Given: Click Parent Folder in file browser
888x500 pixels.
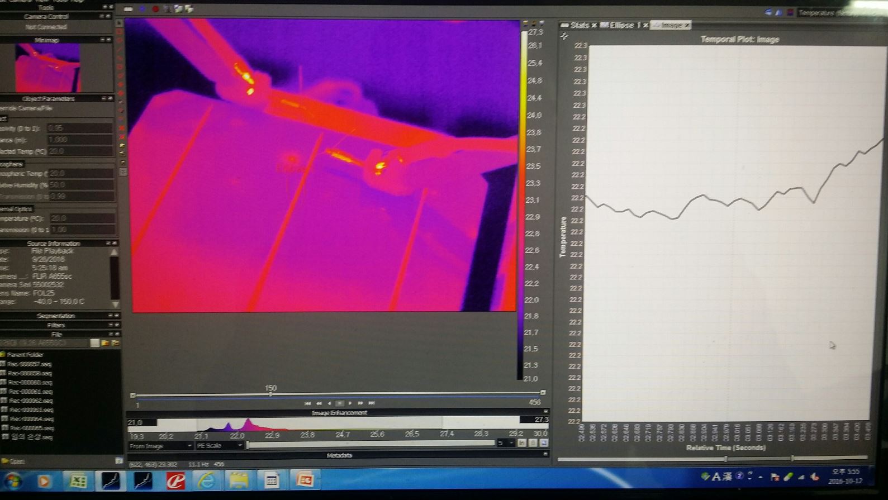Looking at the screenshot, I should tap(25, 354).
